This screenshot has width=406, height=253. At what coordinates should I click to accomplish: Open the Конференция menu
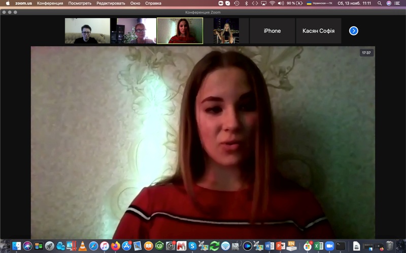coord(50,4)
